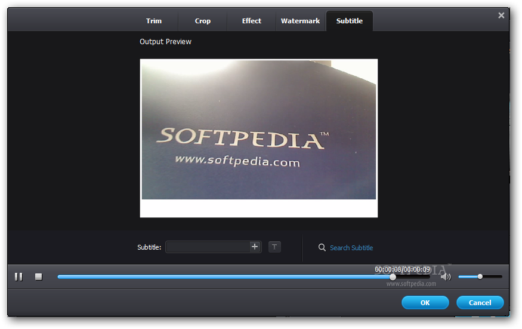
Task: Pause the video playback
Action: coord(18,277)
